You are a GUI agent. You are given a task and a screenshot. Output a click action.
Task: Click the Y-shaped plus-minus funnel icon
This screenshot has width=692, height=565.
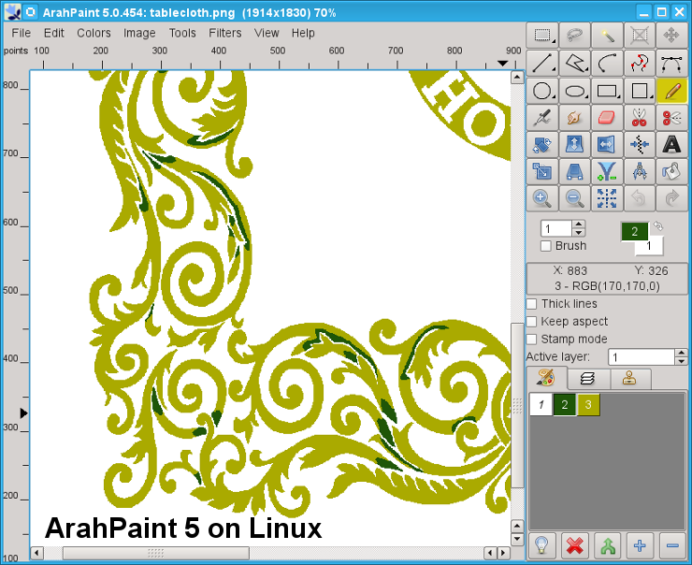[x=607, y=171]
